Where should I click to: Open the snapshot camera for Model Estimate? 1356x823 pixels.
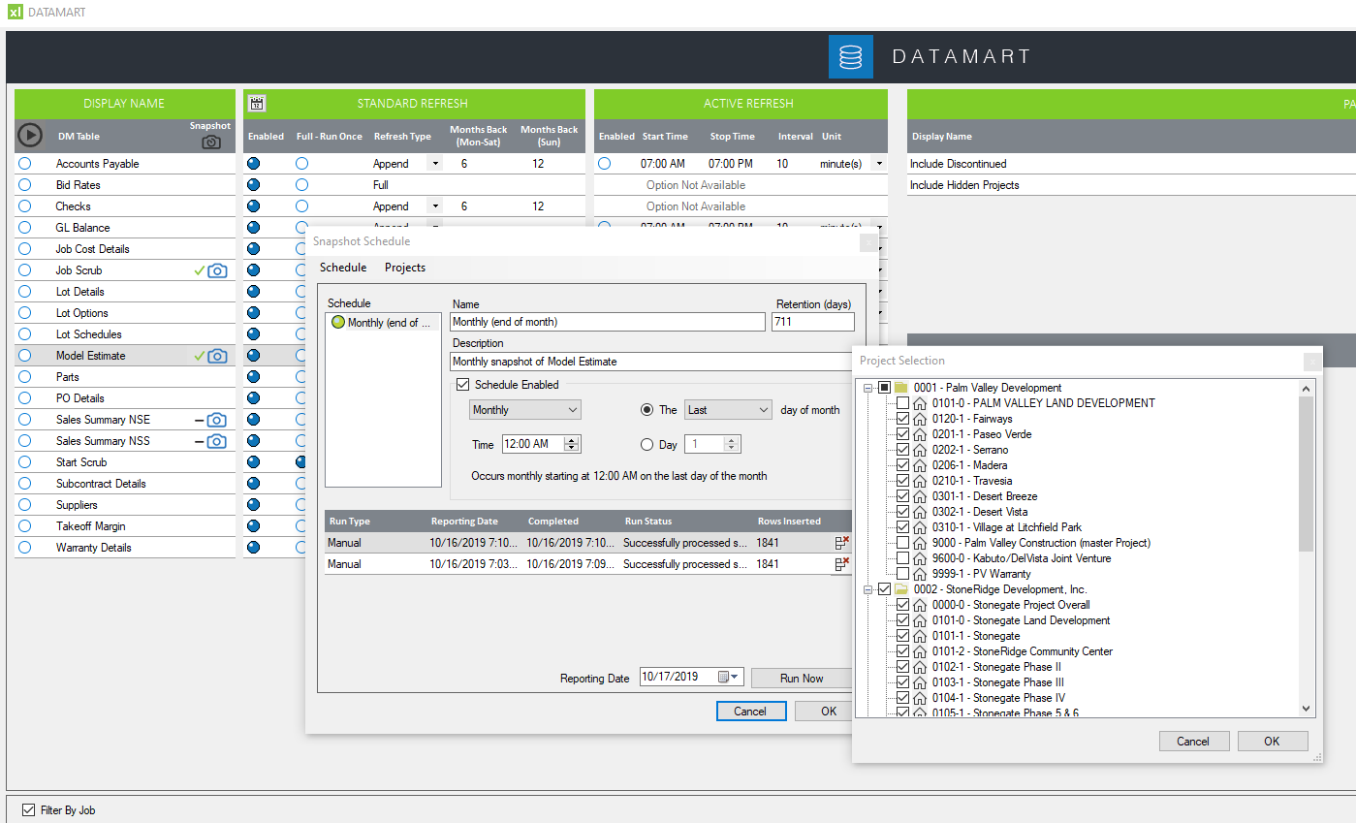218,356
